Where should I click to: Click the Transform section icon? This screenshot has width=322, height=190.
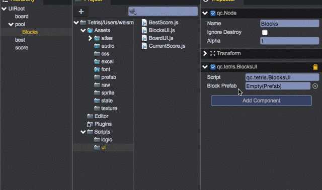click(x=212, y=53)
